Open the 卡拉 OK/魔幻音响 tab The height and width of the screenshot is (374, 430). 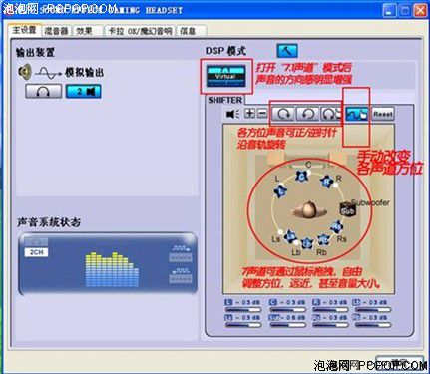click(x=140, y=31)
